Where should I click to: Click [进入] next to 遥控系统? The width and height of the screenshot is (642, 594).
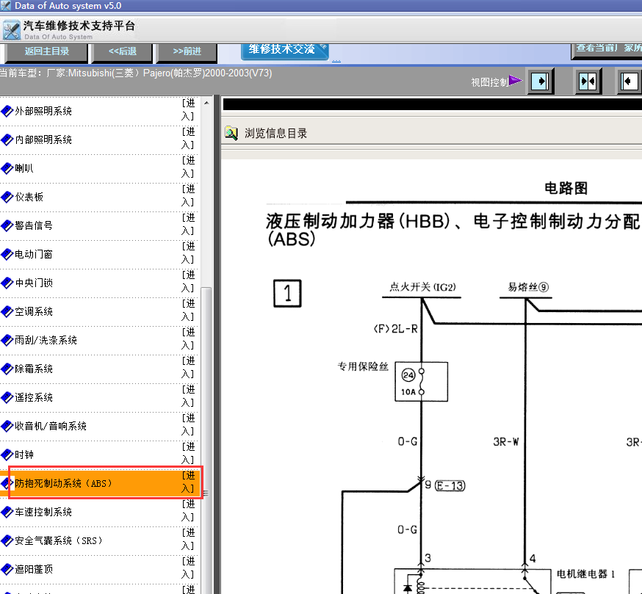tap(188, 396)
